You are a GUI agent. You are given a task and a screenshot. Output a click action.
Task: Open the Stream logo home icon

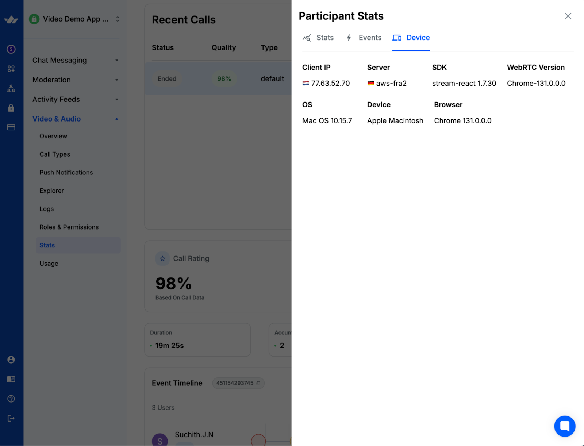click(11, 20)
